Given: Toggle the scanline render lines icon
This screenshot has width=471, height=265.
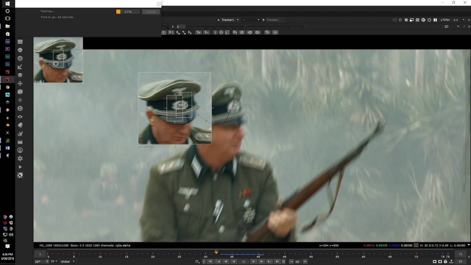Looking at the screenshot, I should click(x=417, y=20).
